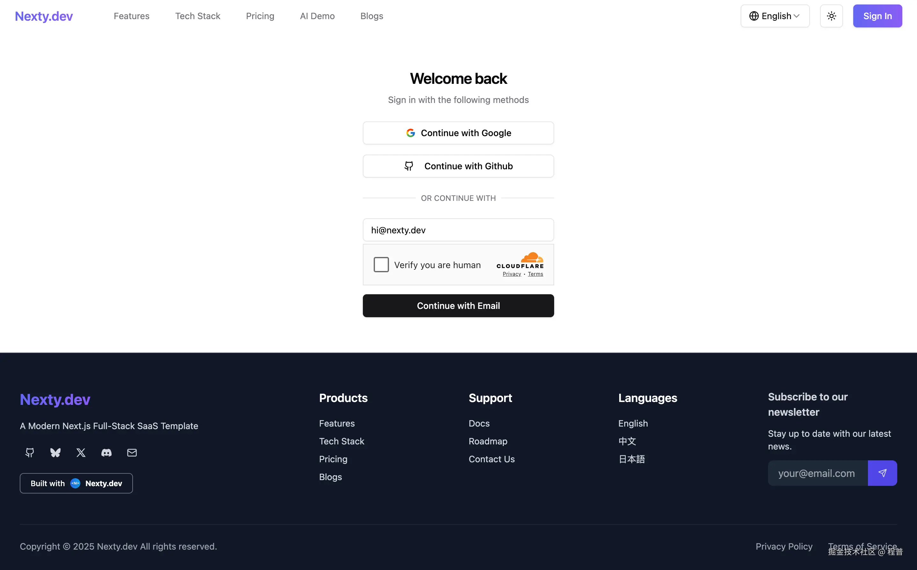Submit newsletter with paper plane icon
917x570 pixels.
pyautogui.click(x=882, y=473)
